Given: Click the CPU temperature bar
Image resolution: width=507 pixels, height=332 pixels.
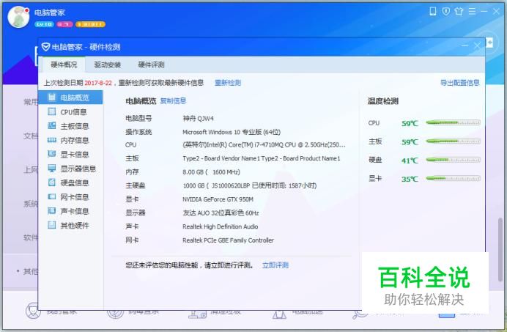Looking at the screenshot, I should point(453,122).
